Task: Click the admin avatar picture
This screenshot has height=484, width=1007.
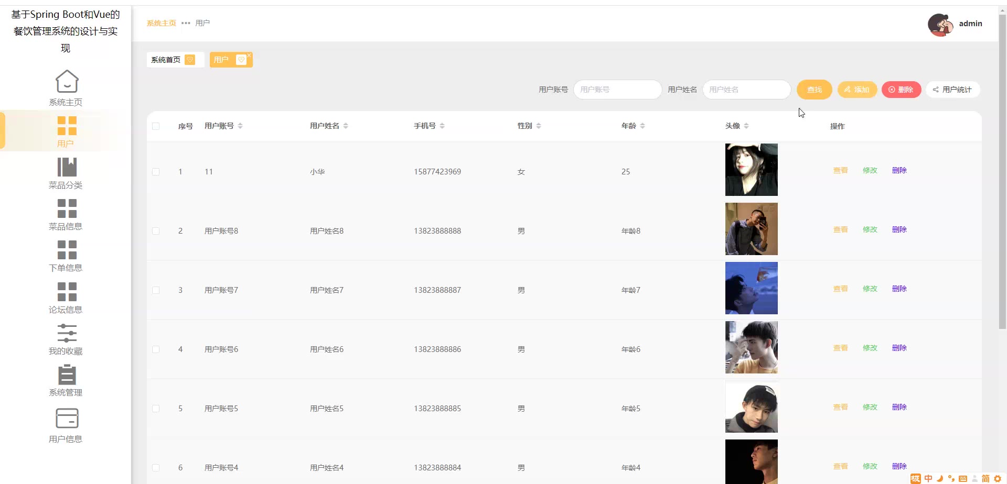Action: point(940,24)
